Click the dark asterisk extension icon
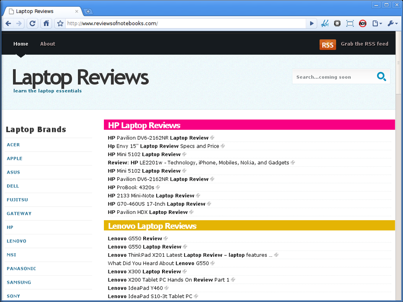Viewport: 403px width, 302px height. (337, 24)
